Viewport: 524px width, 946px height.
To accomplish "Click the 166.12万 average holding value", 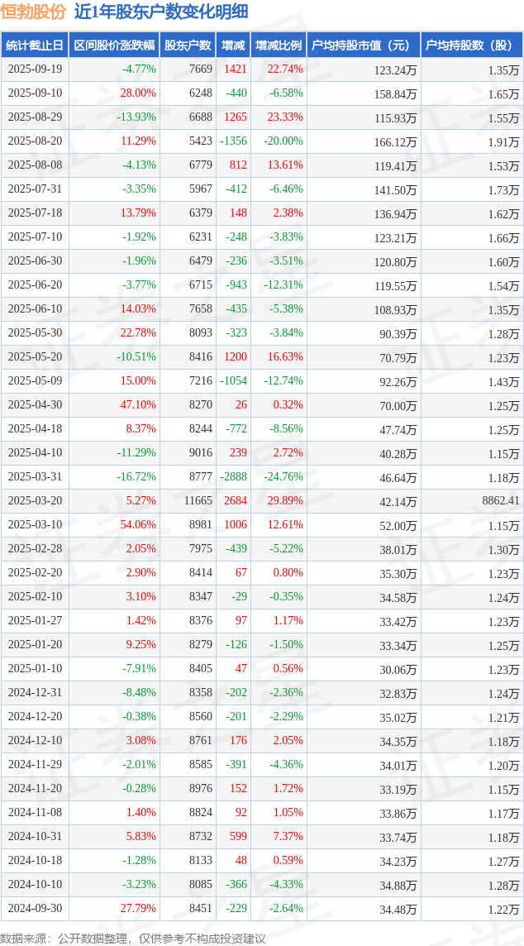I will point(395,141).
